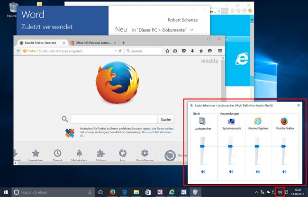The width and height of the screenshot is (308, 197).
Task: Mute the Lautsprecher device in mixer
Action: pos(203,172)
